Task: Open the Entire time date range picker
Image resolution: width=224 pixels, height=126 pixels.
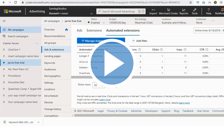Action: [x=209, y=31]
